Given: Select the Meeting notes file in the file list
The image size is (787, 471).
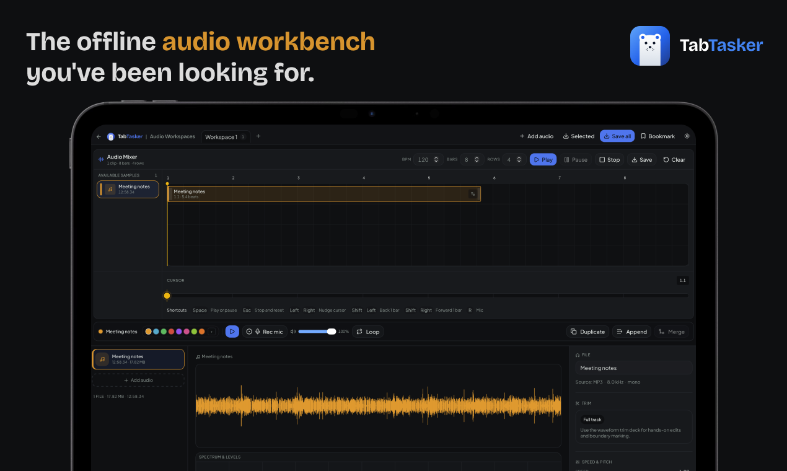Looking at the screenshot, I should coord(138,359).
